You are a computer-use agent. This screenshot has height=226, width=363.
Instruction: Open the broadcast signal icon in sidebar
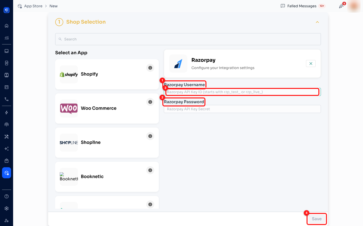7,125
